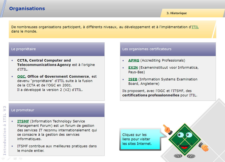Click the "Le propriétaire" panel header

pyautogui.click(x=57, y=49)
